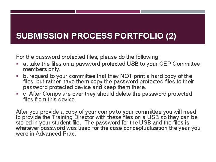Viewport: 216px width, 162px height.
Task: Click the text "Advanced Prac." at paragraph end
Action: [56, 134]
